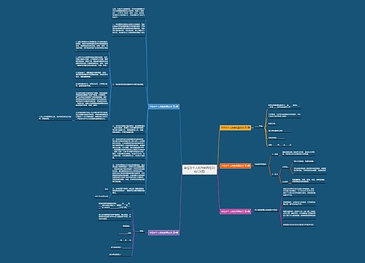Screen dimensions: 365x263
Task: Click the subtopic directly right of yellow branch
Action: 259,126
